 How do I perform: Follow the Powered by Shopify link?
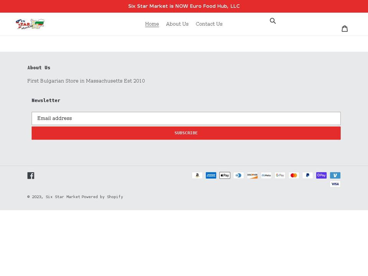tap(102, 197)
